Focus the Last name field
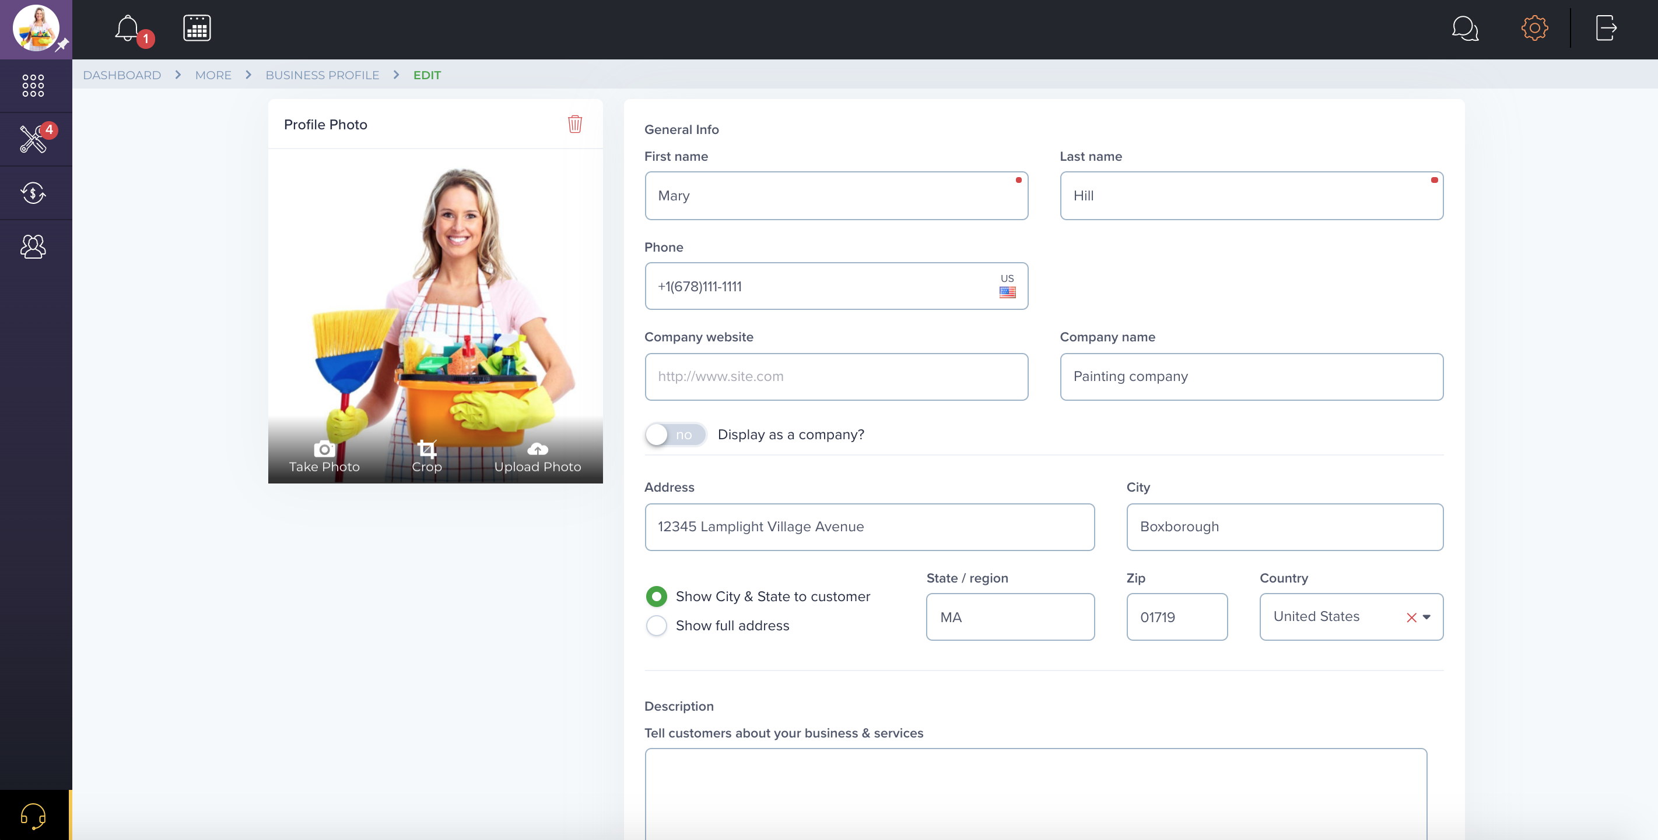The width and height of the screenshot is (1658, 840). pos(1251,195)
